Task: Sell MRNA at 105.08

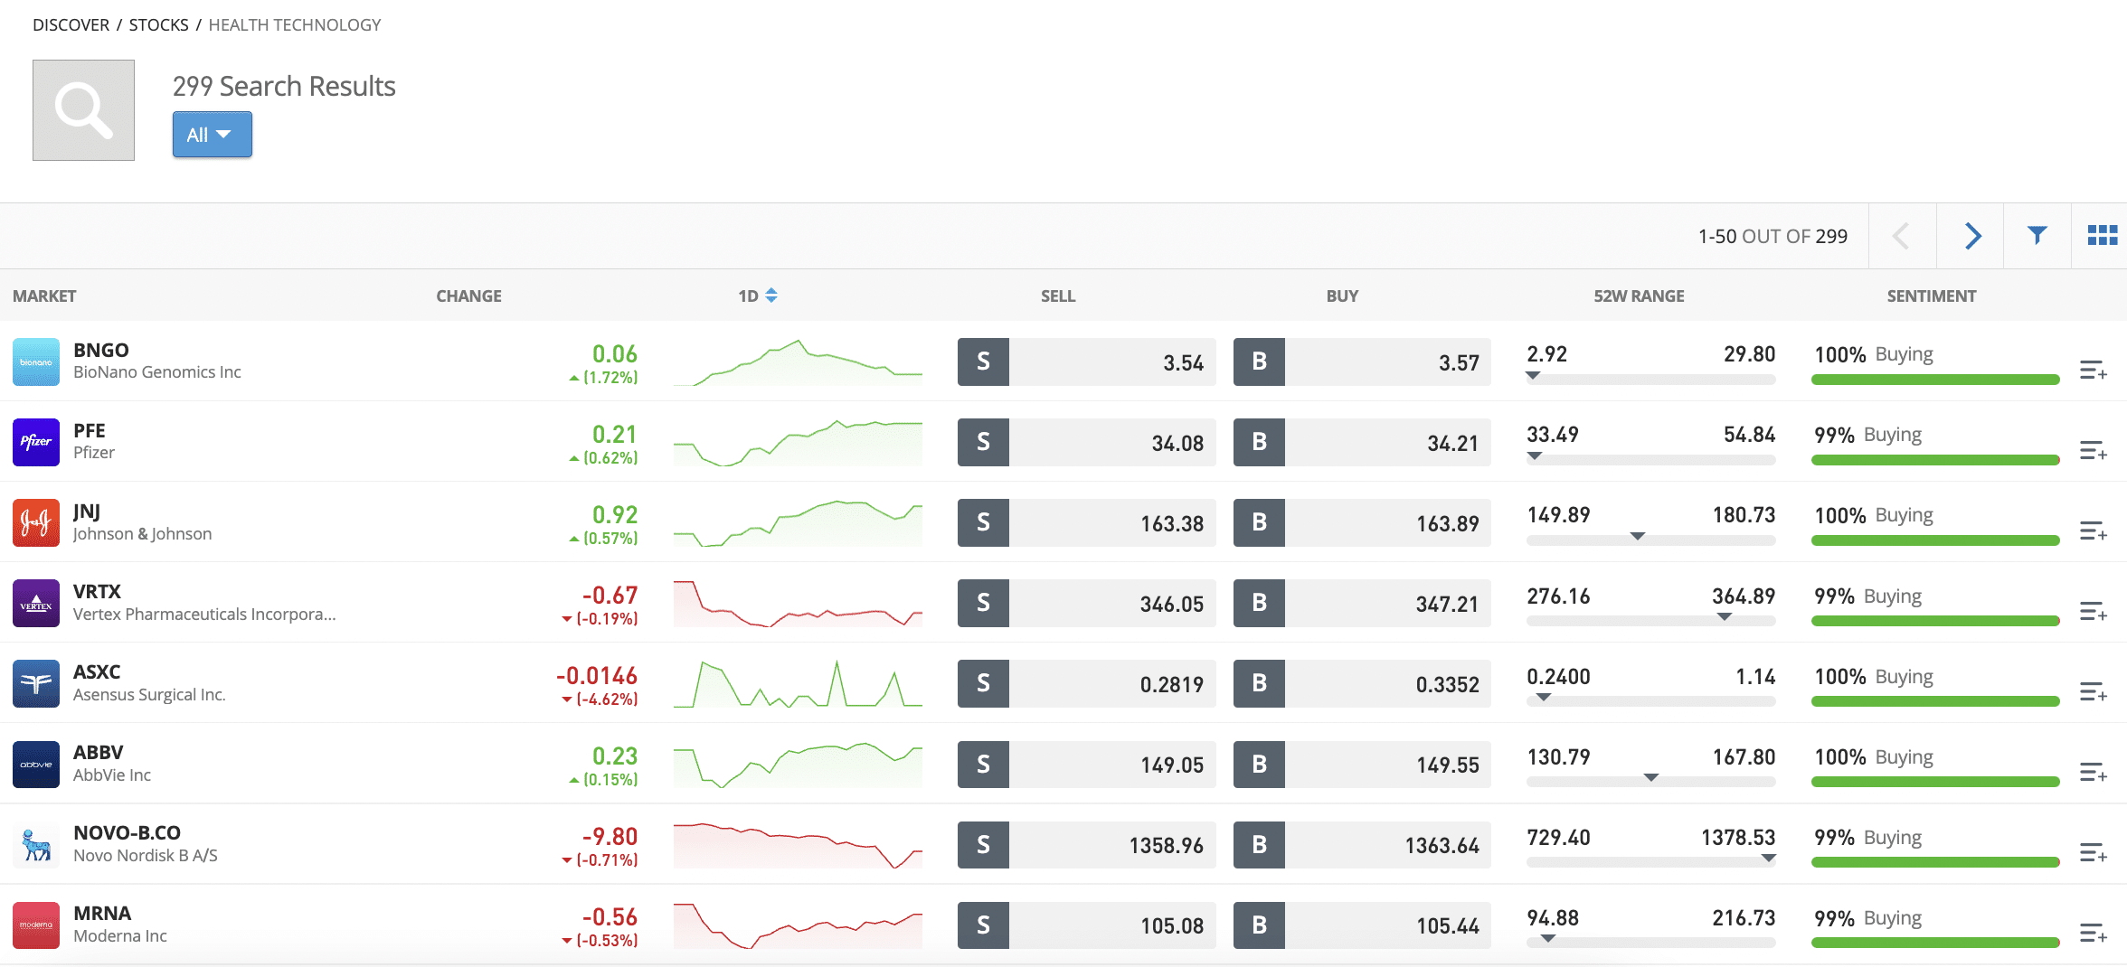Action: [1086, 925]
